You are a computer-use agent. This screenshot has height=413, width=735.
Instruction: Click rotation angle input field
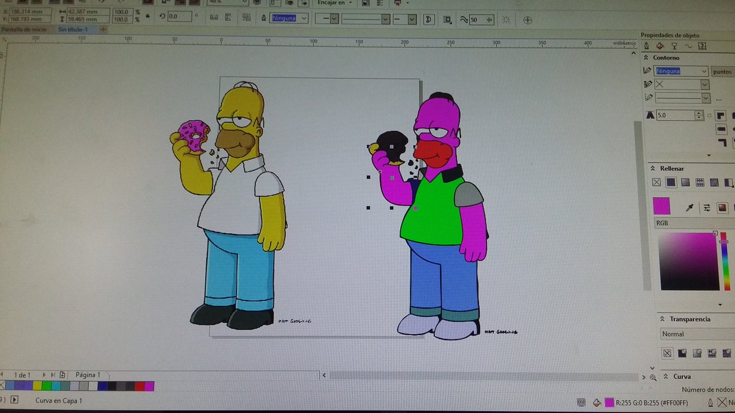(179, 17)
